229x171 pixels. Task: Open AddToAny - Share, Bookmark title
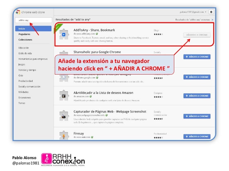coord(94,30)
